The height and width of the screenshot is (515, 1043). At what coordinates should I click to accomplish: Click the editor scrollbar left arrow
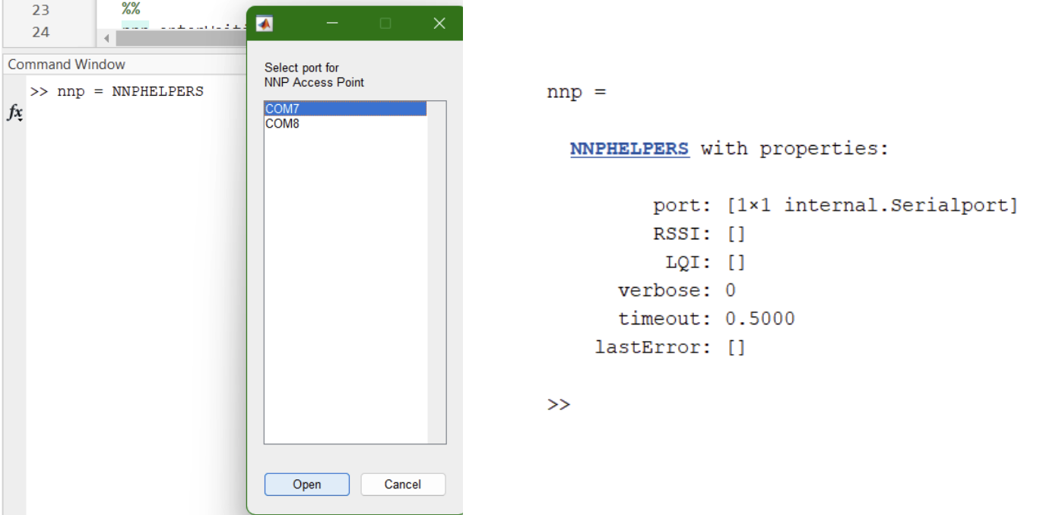click(106, 38)
